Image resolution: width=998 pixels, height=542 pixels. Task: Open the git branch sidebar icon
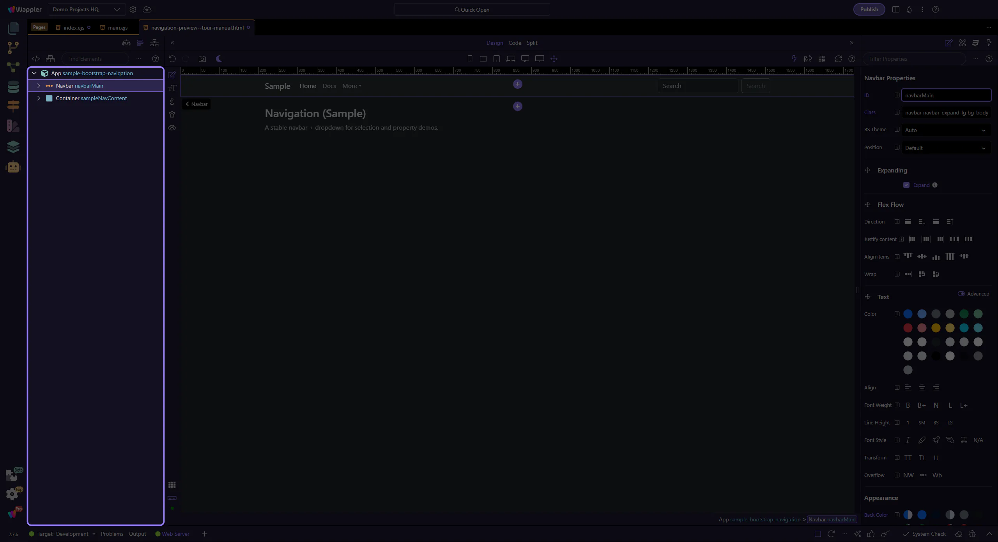coord(13,48)
